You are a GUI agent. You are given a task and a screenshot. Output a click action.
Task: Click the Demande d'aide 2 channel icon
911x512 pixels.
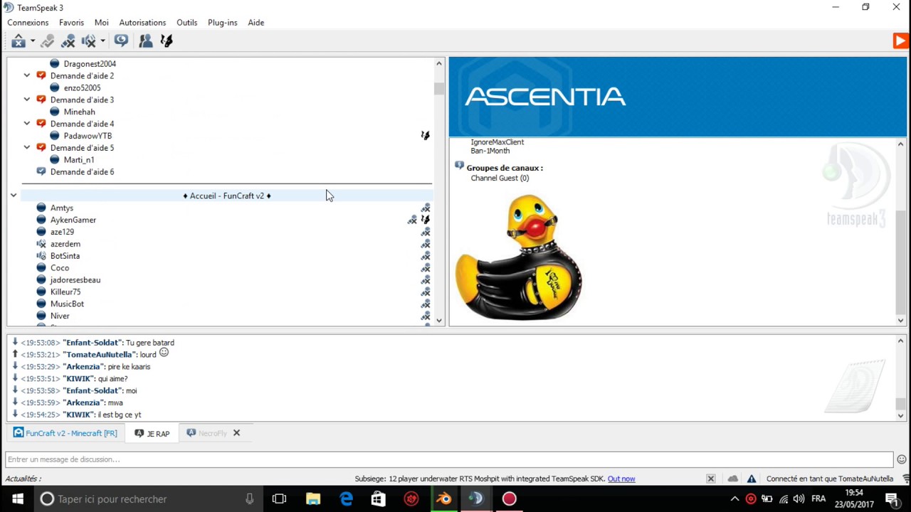(x=41, y=76)
